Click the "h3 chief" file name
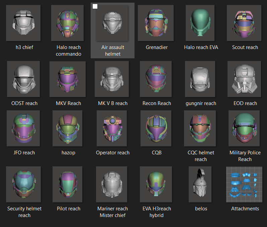Viewport: 267px width, 227px height. (x=24, y=47)
